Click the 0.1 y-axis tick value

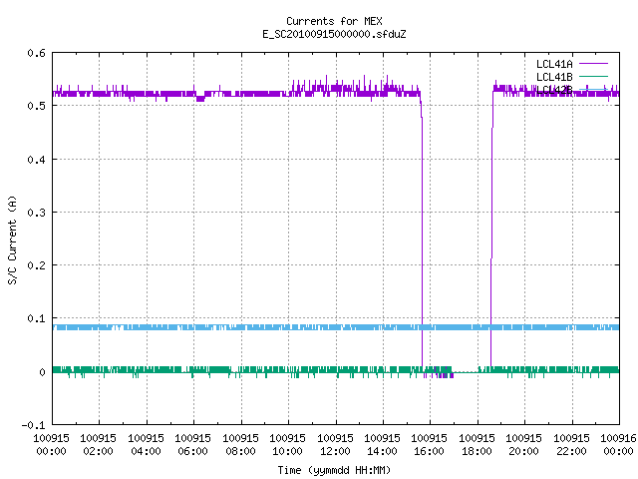[36, 318]
